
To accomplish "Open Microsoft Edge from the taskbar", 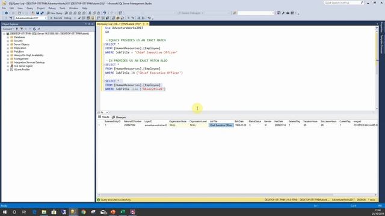I will coord(34,212).
